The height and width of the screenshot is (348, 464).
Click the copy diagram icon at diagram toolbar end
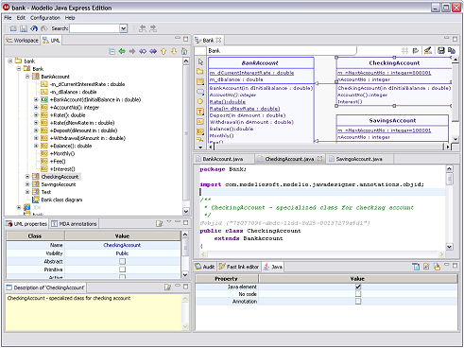452,50
